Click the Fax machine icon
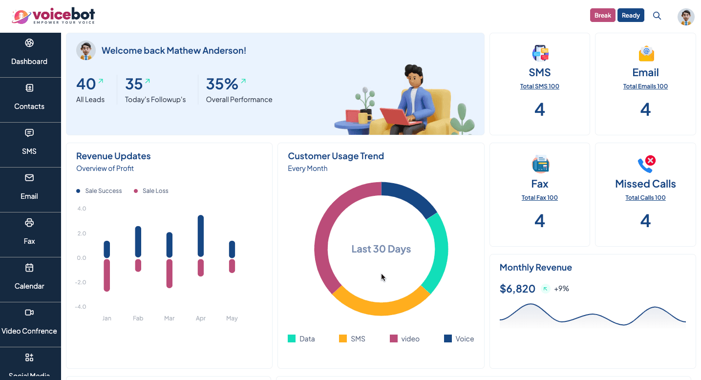 tap(540, 164)
